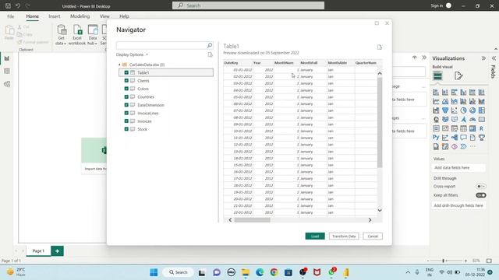Switch to the Modeling ribbon tab

point(80,16)
